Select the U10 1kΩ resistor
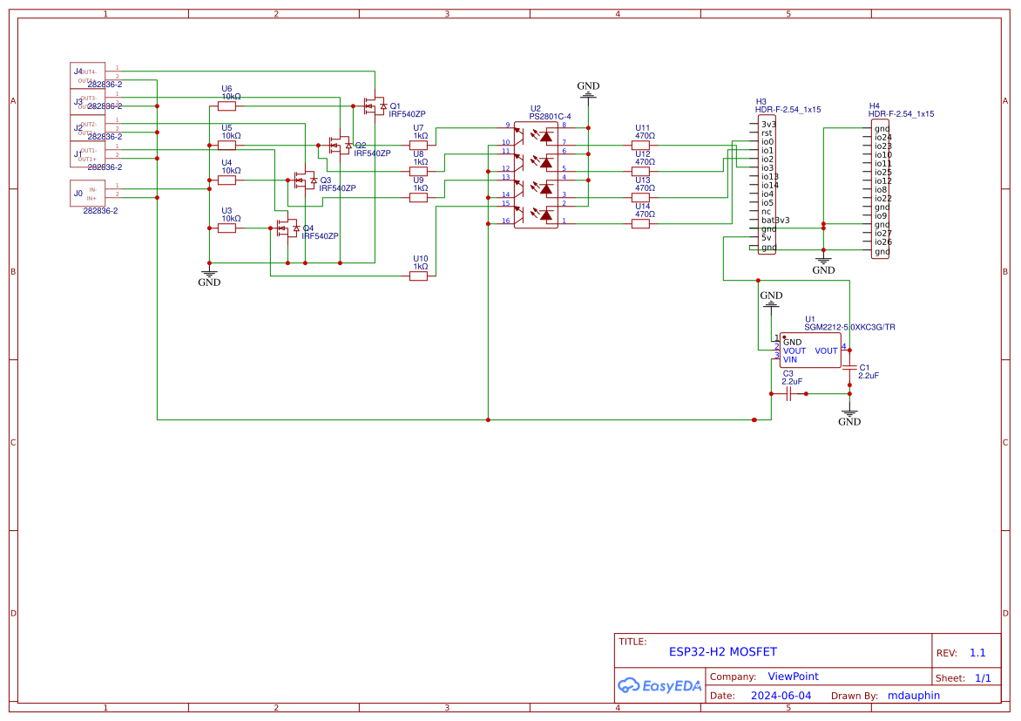Viewport: 1021px width, 721px height. 418,275
